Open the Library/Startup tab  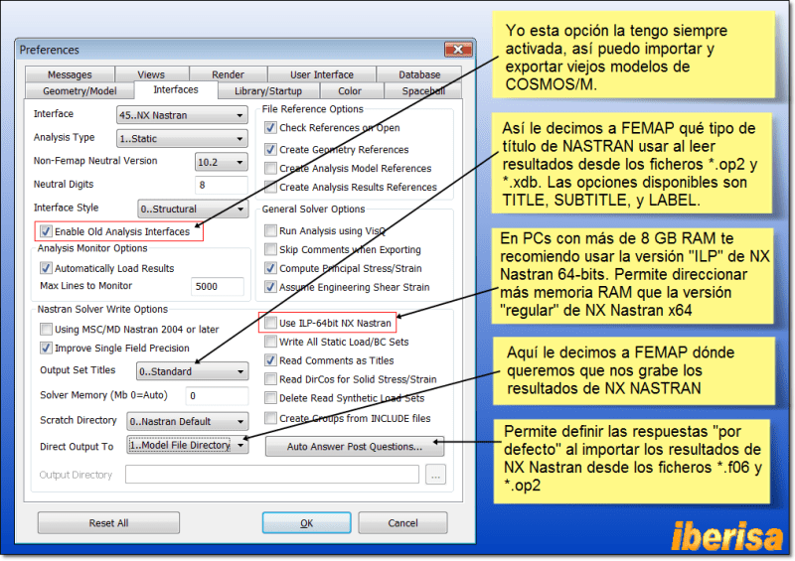[268, 90]
